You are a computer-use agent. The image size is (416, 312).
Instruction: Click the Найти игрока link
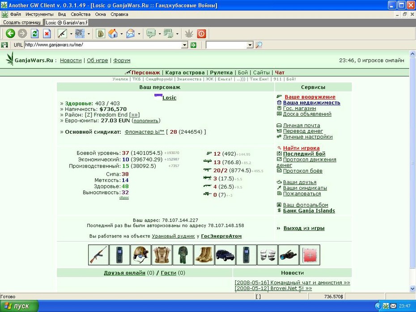coord(301,148)
